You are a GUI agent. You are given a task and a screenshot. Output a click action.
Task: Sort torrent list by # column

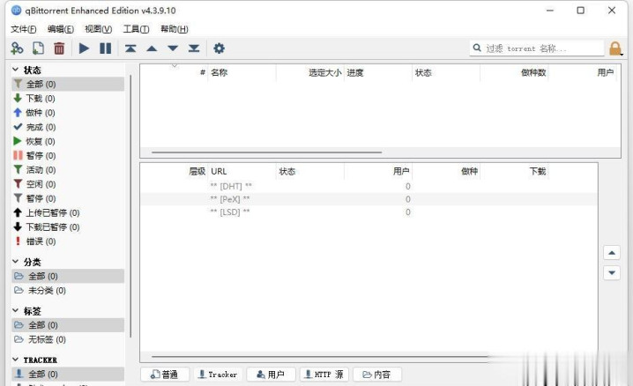click(x=174, y=72)
